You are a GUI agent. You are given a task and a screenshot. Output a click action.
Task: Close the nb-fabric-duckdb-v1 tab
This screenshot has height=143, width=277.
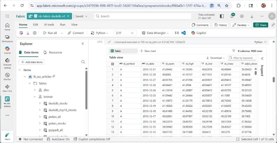click(68, 16)
